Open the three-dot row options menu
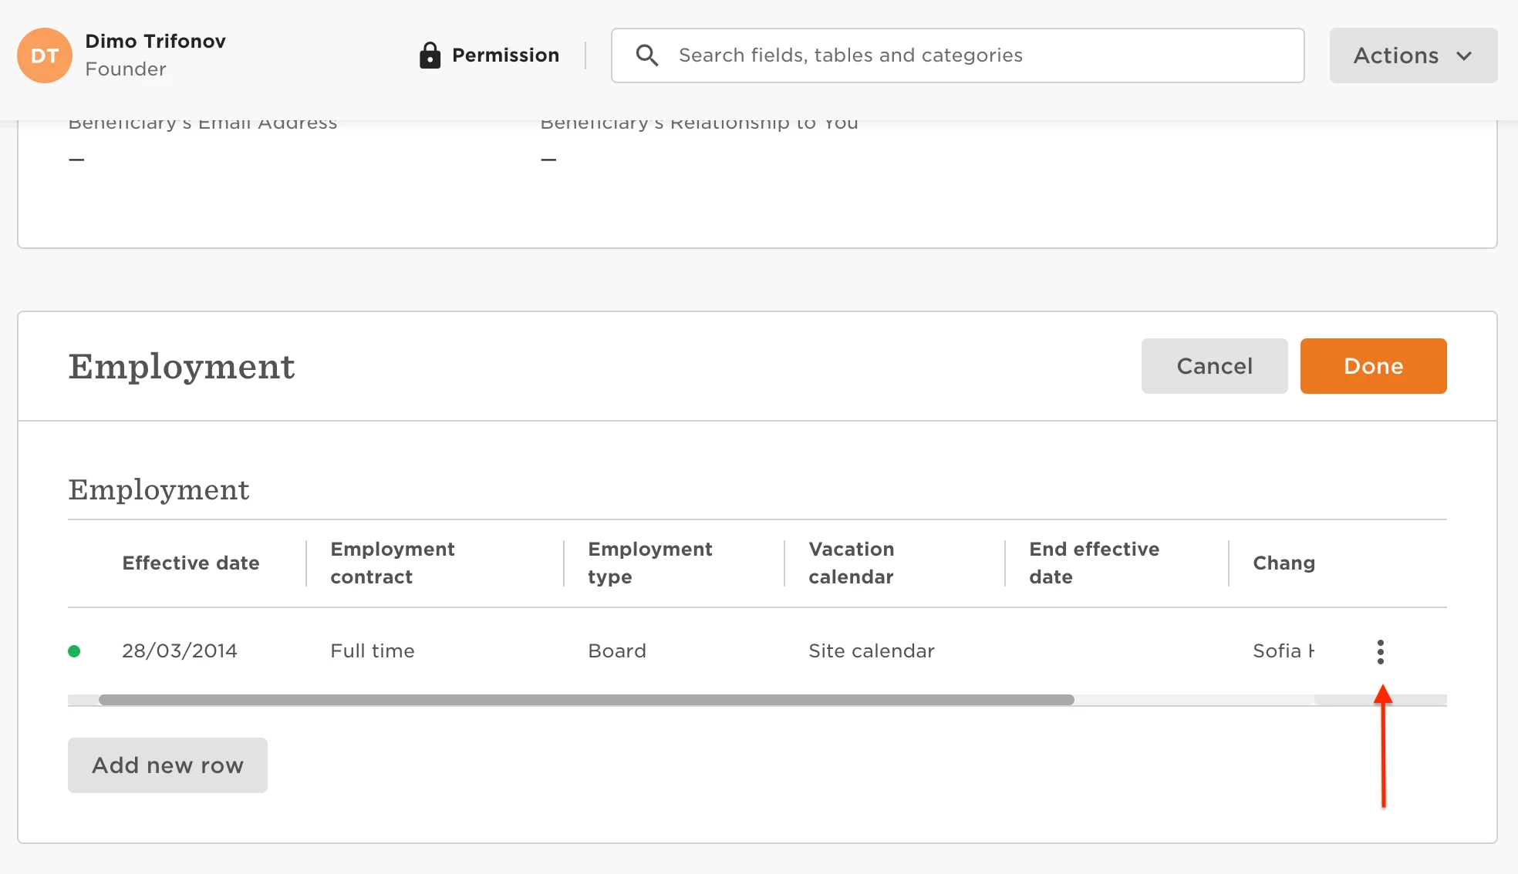1518x874 pixels. point(1381,651)
